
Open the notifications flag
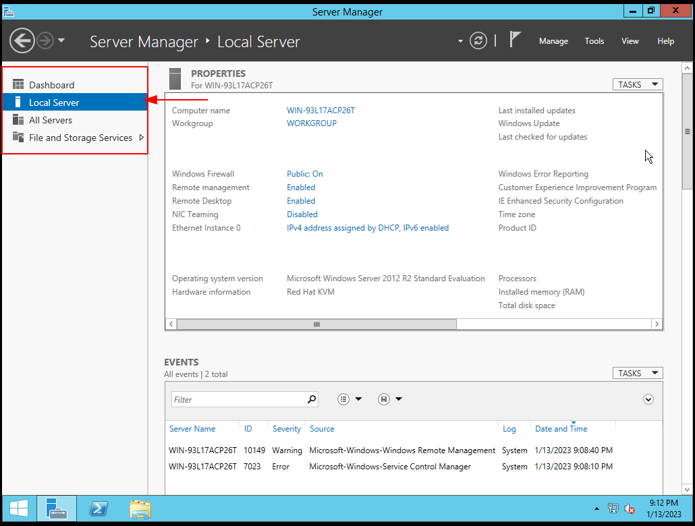coord(515,39)
